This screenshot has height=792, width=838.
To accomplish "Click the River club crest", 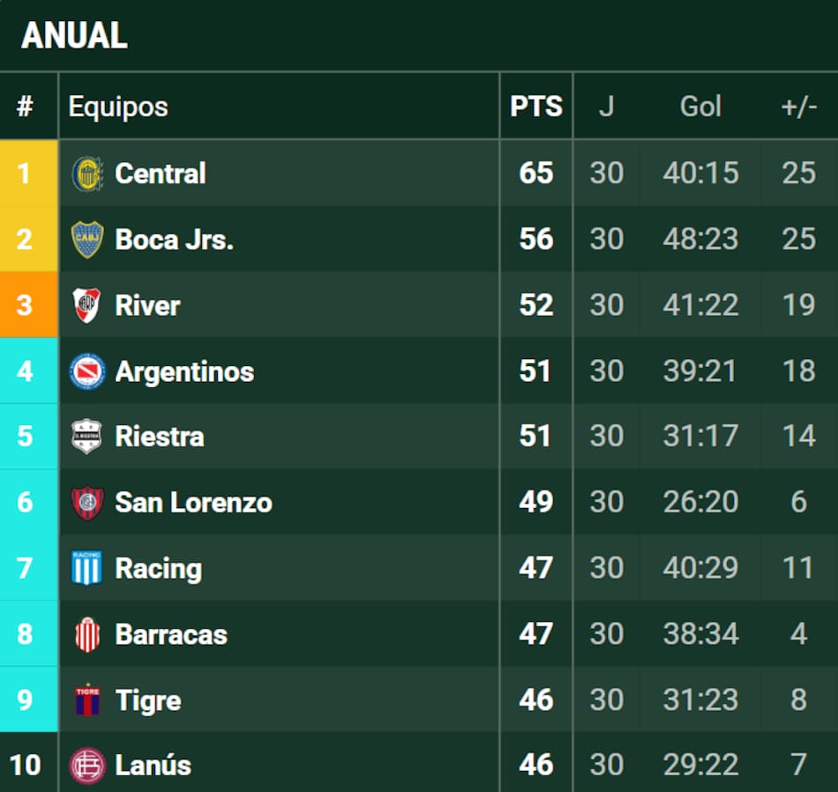I will [87, 305].
